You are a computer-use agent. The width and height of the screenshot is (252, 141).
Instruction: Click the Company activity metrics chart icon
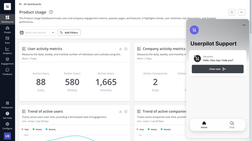[139, 49]
